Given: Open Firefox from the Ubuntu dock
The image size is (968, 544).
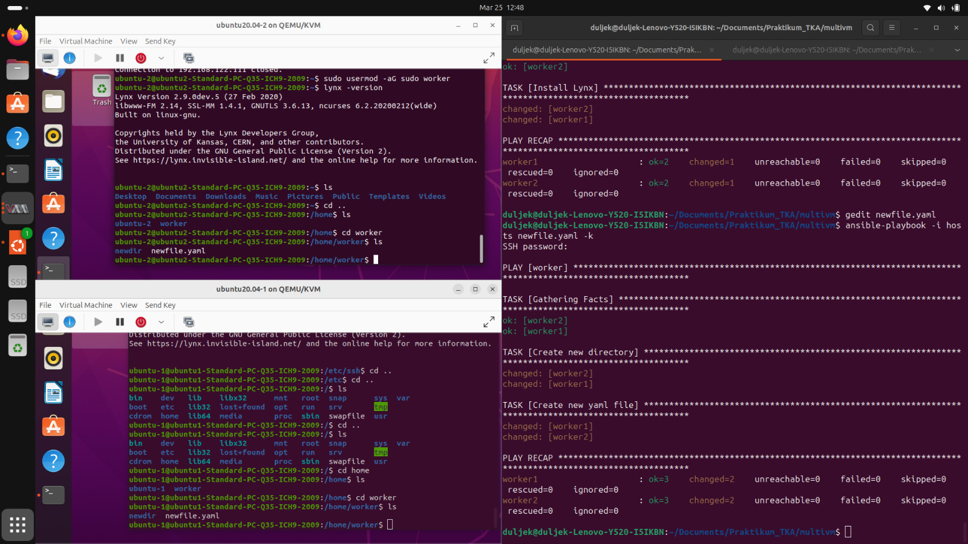Looking at the screenshot, I should [x=18, y=36].
